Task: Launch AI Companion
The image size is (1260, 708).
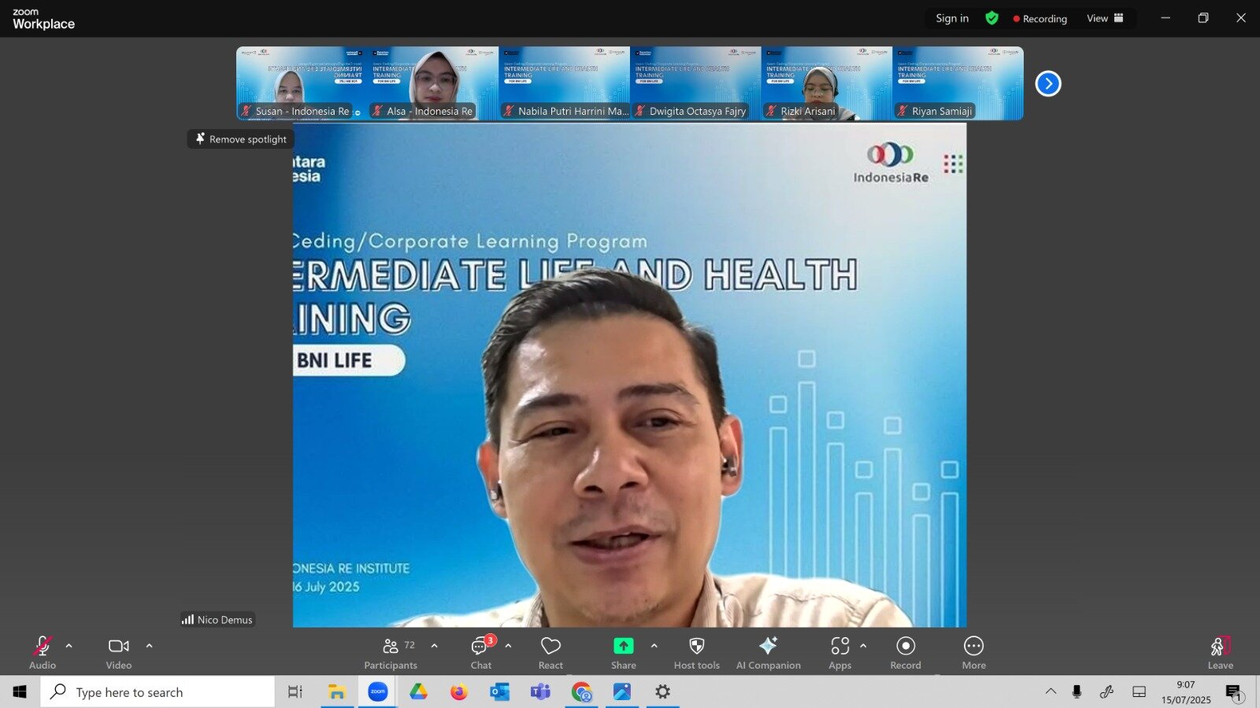Action: click(769, 652)
